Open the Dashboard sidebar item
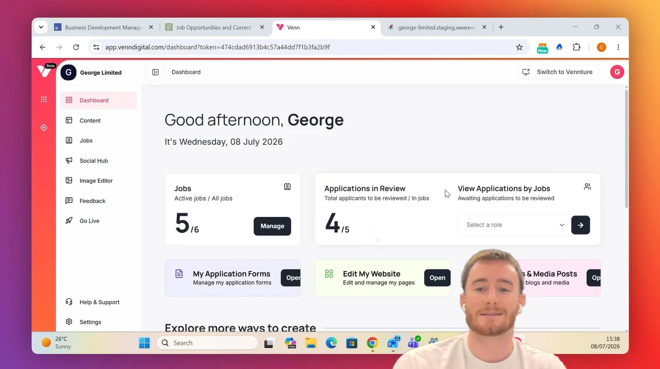 click(99, 100)
